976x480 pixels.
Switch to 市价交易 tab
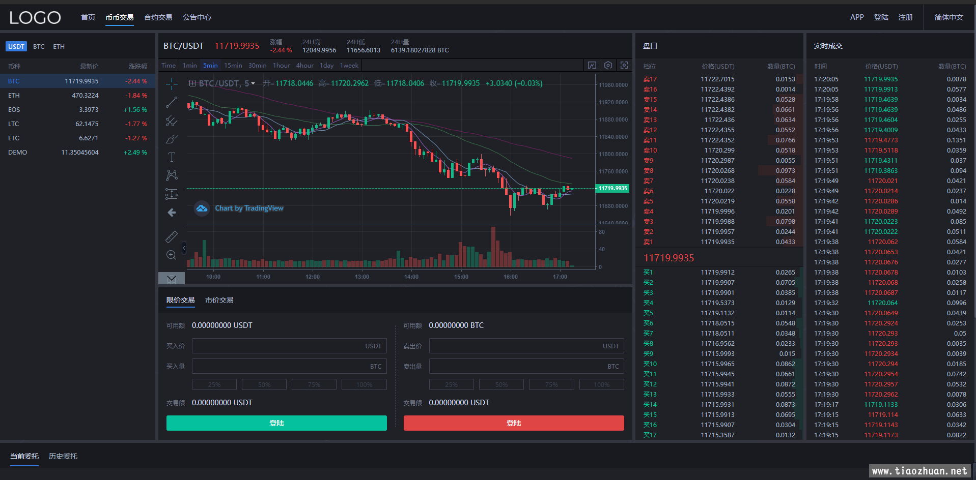coord(219,301)
